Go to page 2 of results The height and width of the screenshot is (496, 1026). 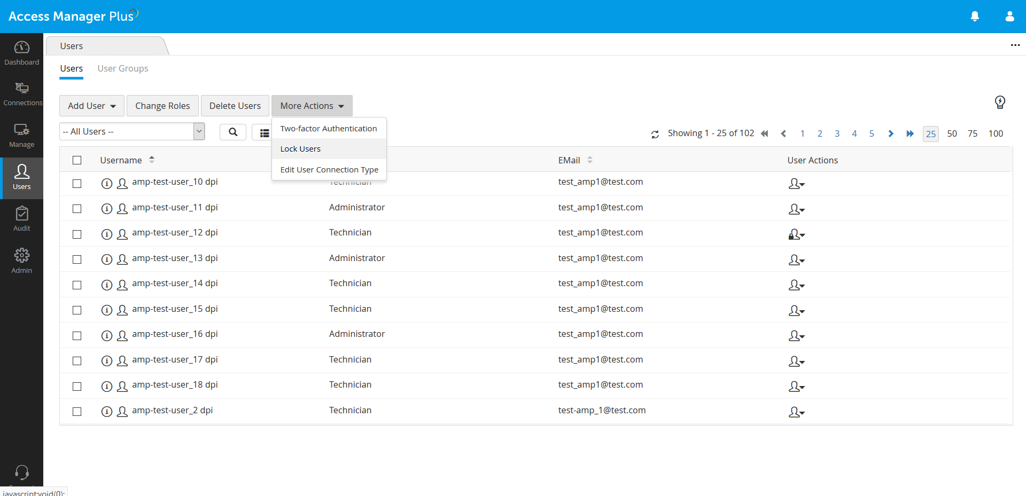point(820,133)
